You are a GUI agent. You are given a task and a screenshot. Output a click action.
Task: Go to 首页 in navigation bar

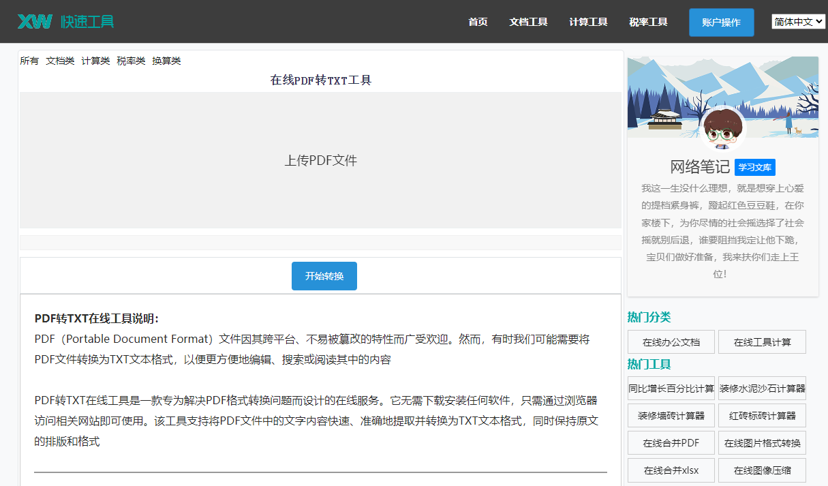point(478,22)
